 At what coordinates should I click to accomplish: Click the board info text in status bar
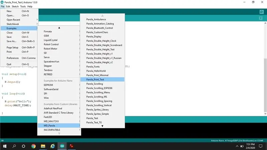pyautogui.click(x=237, y=141)
